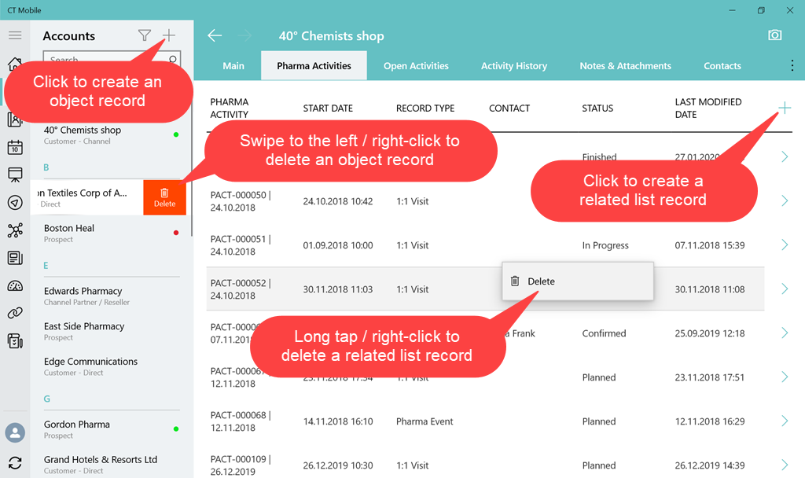Click the sync icon at sidebar bottom
The image size is (805, 478).
pyautogui.click(x=15, y=462)
